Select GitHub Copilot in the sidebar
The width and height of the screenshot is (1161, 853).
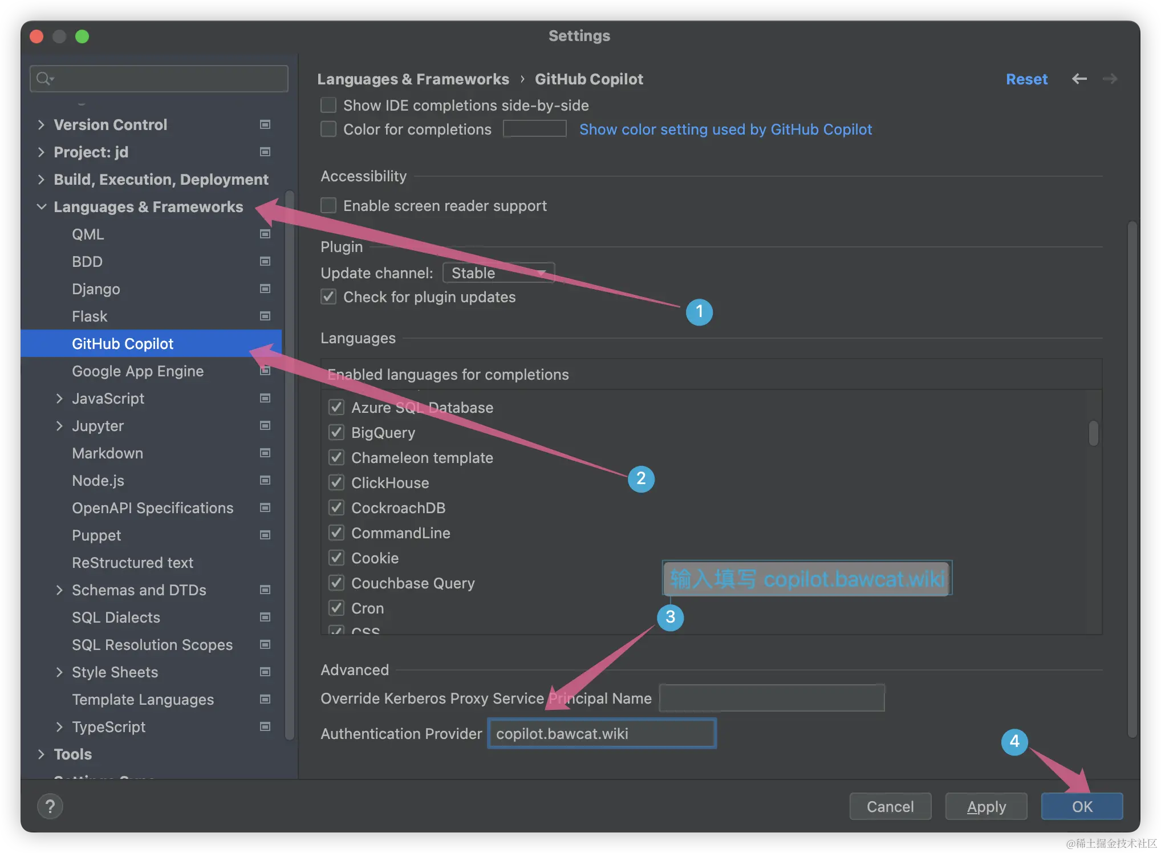(x=123, y=343)
